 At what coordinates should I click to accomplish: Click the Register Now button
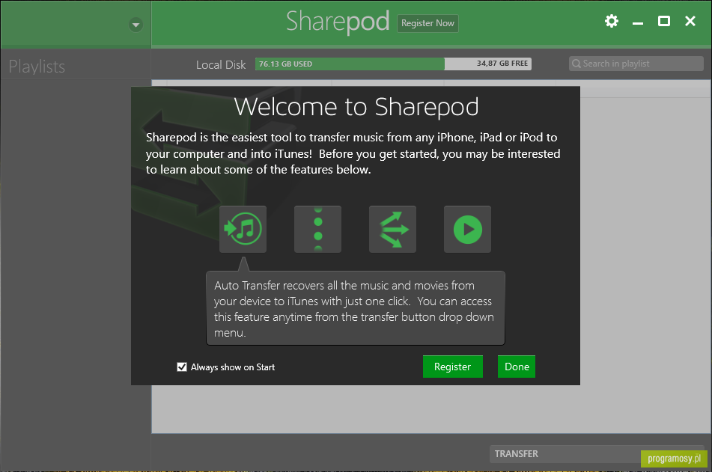[x=427, y=23]
